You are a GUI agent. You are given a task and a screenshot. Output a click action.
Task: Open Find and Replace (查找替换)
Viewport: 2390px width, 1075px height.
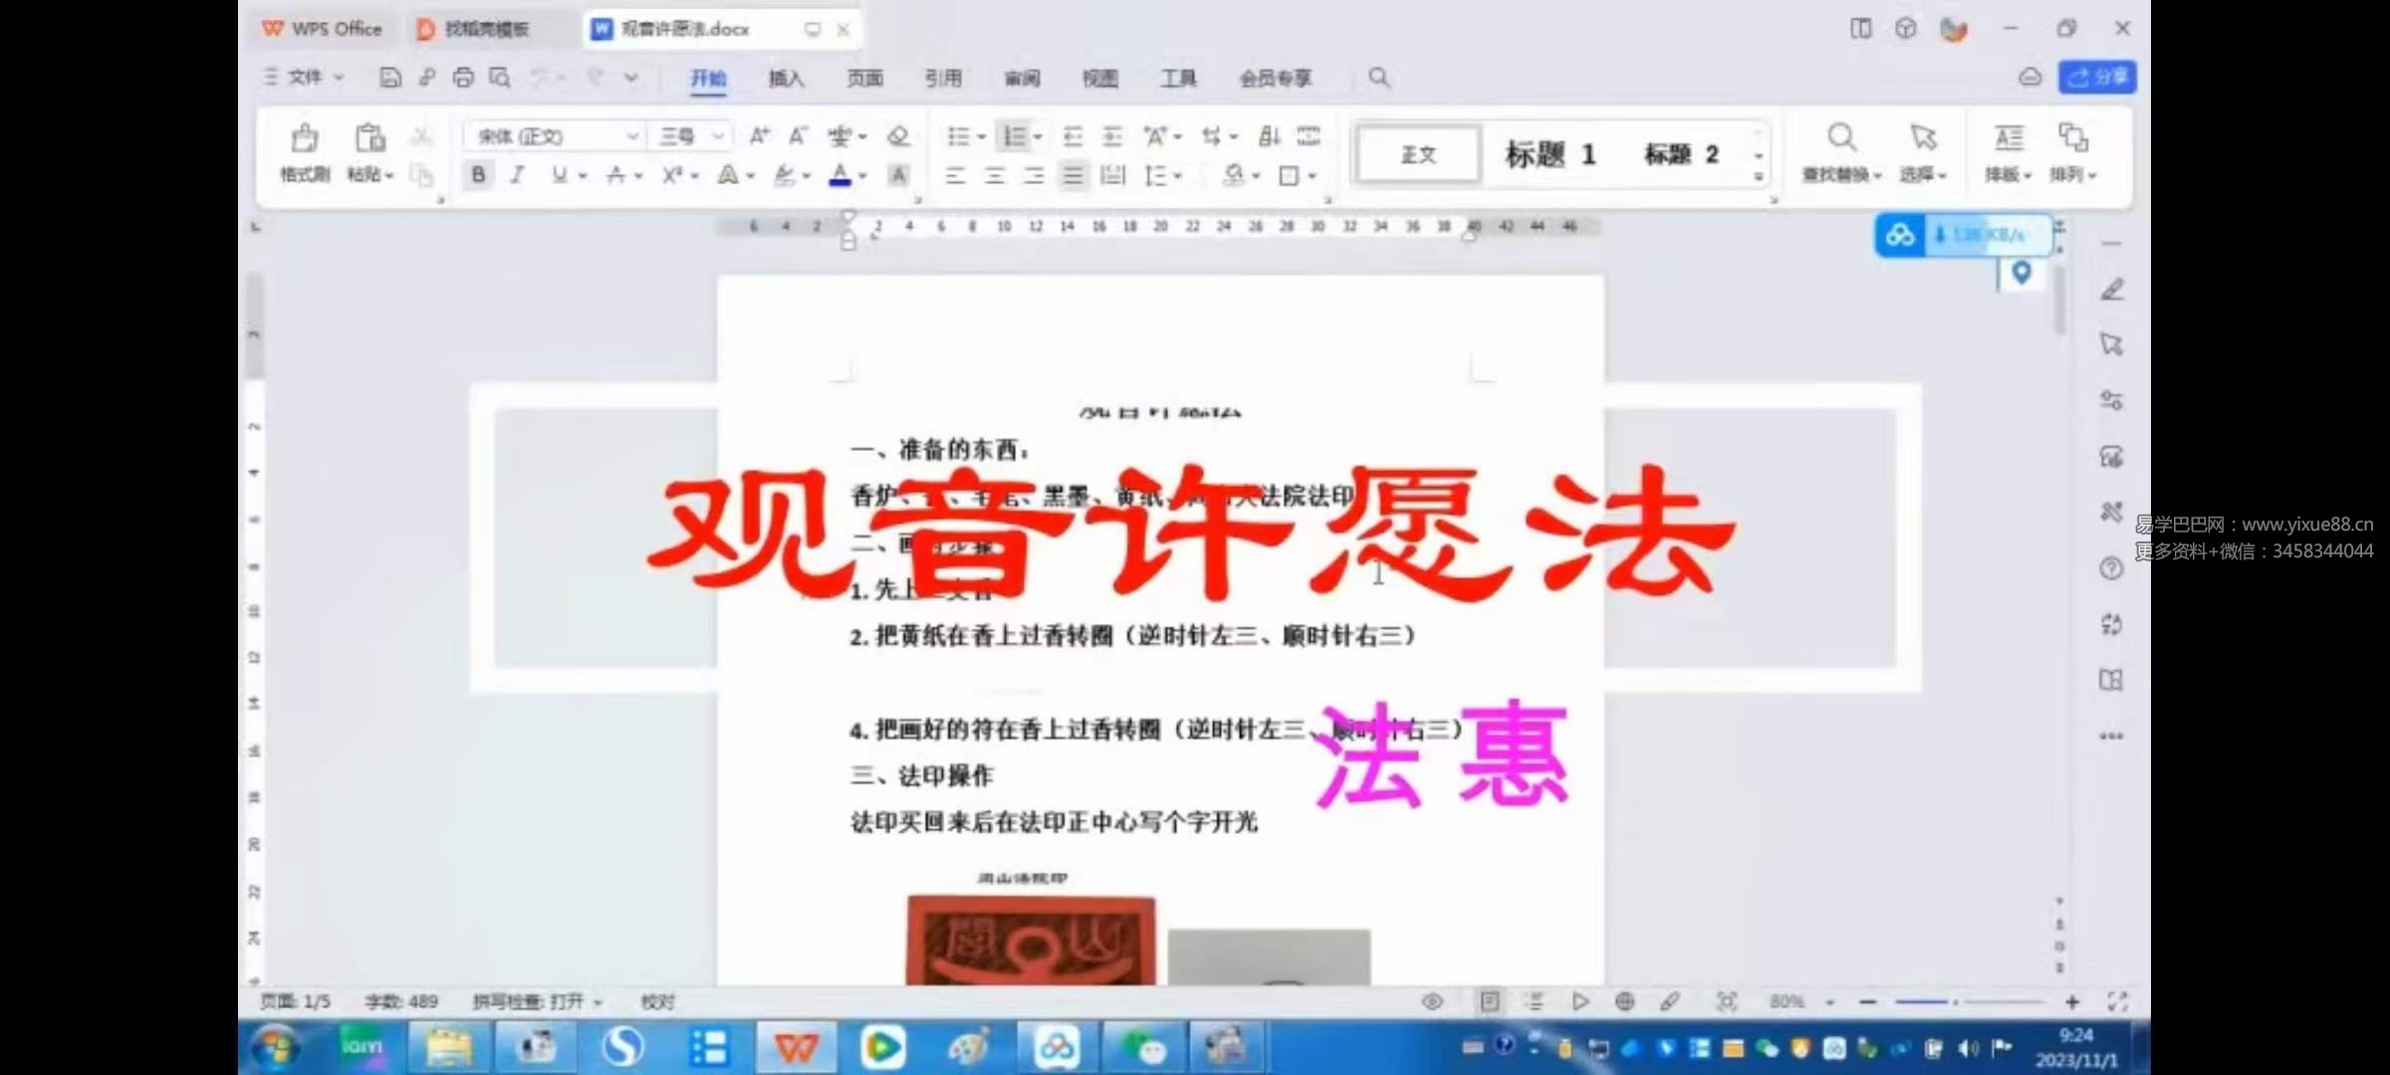tap(1840, 154)
